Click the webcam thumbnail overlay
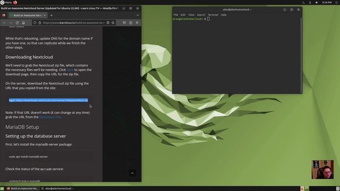The height and width of the screenshot is (191, 340). click(x=322, y=170)
